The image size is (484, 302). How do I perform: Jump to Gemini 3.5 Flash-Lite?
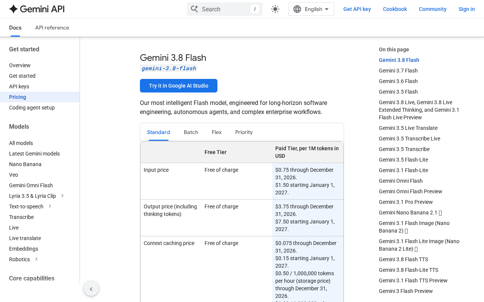403,160
